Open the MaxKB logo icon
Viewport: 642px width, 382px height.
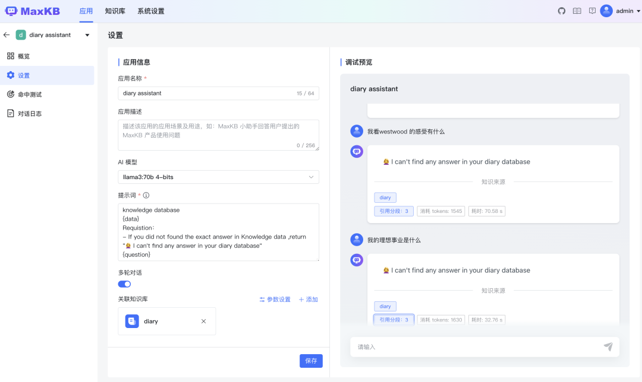pyautogui.click(x=12, y=11)
